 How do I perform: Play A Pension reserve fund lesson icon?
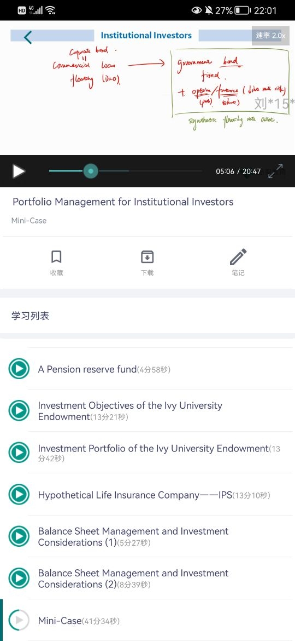(x=19, y=369)
